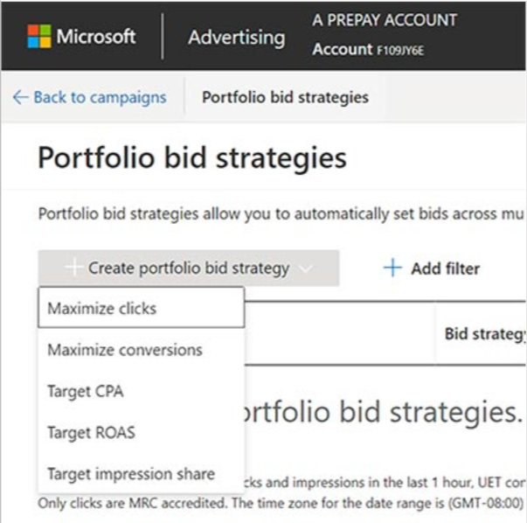Screen dimensions: 527x523
Task: Click the Account F109JY6E label
Action: pos(368,50)
